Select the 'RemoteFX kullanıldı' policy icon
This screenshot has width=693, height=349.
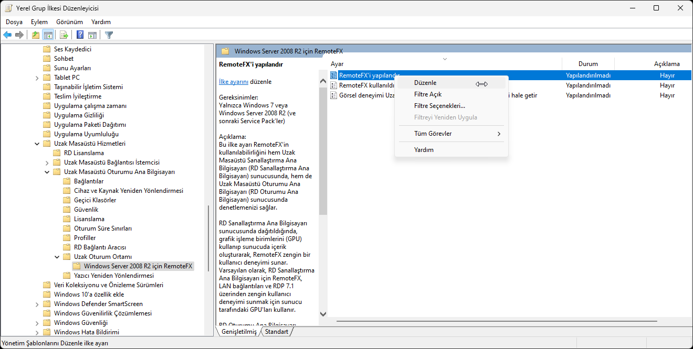[334, 85]
